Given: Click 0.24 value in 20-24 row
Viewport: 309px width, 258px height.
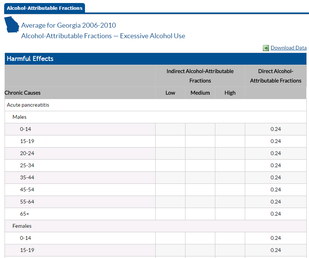Looking at the screenshot, I should tap(276, 153).
